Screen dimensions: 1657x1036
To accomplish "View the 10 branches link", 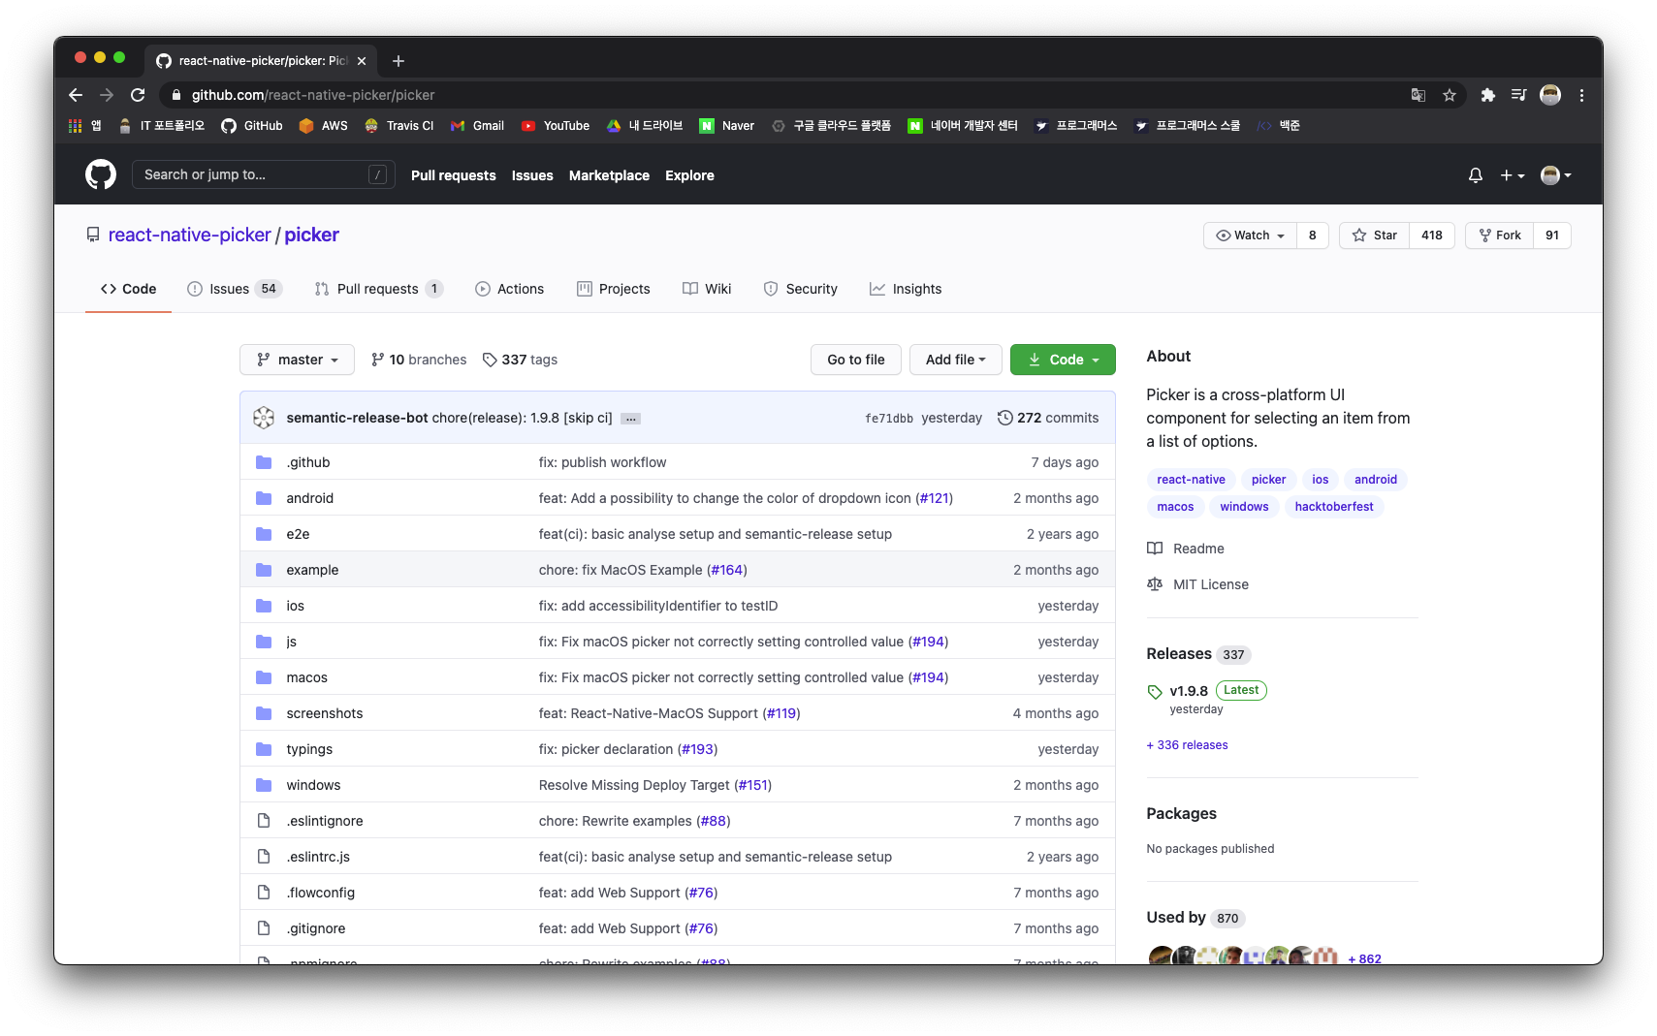I will (419, 360).
